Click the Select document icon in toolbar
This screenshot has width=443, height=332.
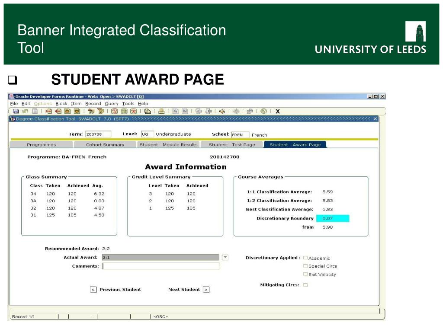pyautogui.click(x=35, y=111)
